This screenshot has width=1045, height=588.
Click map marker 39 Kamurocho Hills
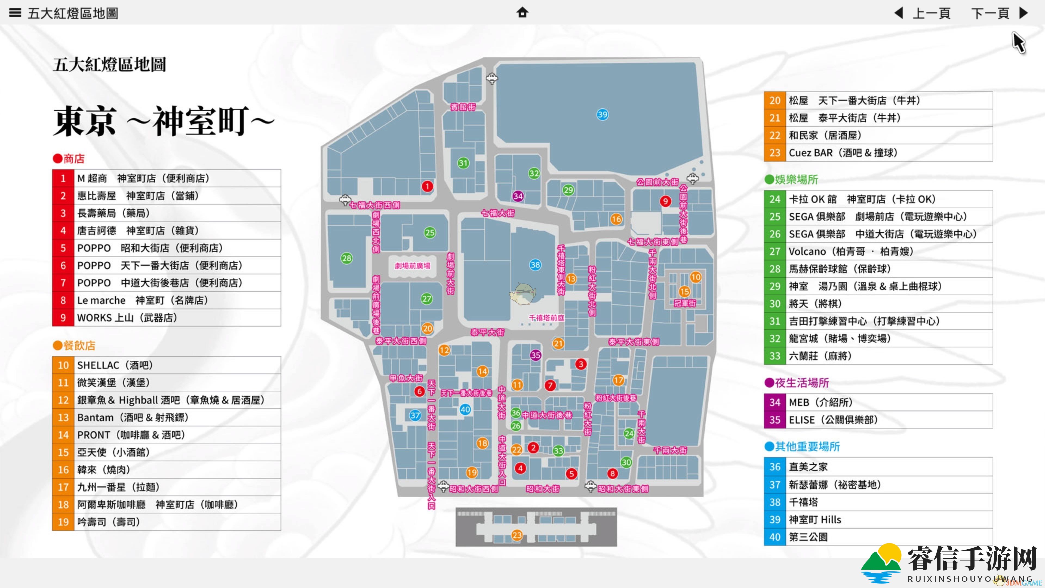(603, 114)
